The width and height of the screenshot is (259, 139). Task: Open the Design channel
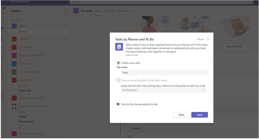(23, 117)
